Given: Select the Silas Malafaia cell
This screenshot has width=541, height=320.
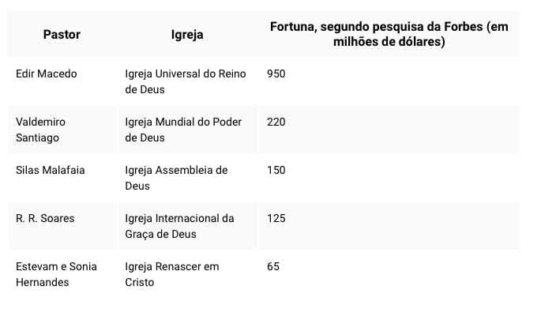Looking at the screenshot, I should [50, 170].
